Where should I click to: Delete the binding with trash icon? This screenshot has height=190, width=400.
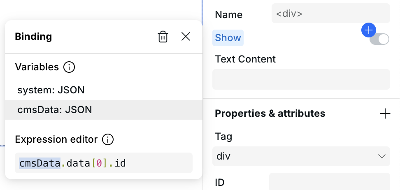pyautogui.click(x=163, y=37)
